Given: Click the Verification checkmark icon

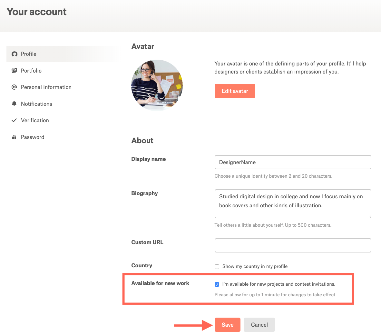Looking at the screenshot, I should pyautogui.click(x=14, y=120).
